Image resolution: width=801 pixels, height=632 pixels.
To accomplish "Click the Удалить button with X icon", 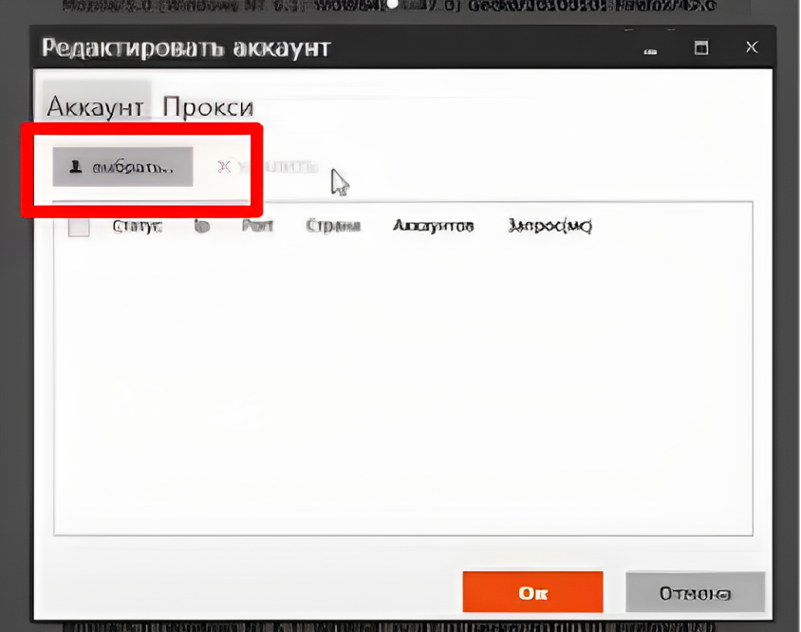I will coord(267,167).
